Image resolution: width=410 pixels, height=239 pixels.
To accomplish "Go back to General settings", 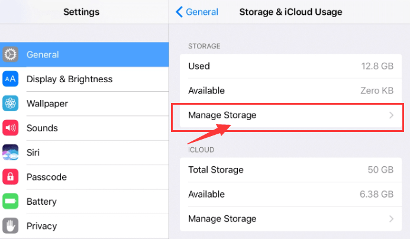I will (x=197, y=12).
